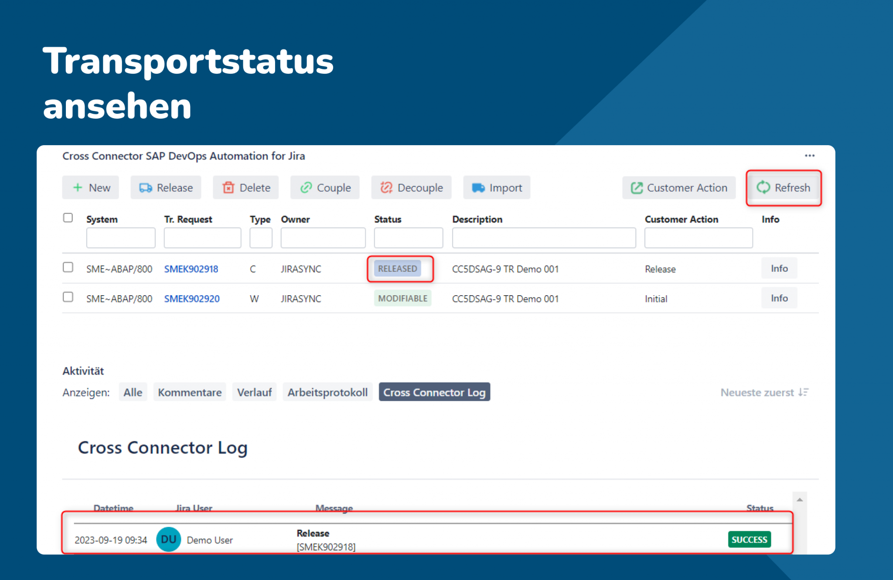Viewport: 893px width, 580px height.
Task: Switch to the Arbeitsprotokoll tab
Action: click(x=327, y=392)
